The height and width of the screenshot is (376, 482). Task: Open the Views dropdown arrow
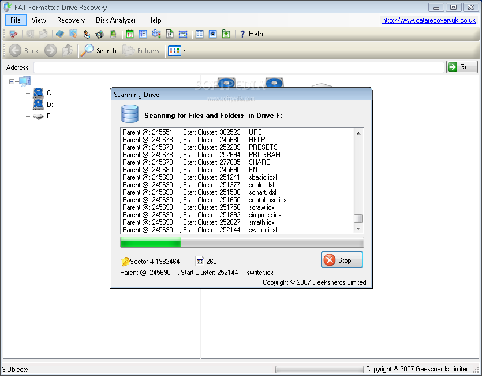click(x=185, y=51)
